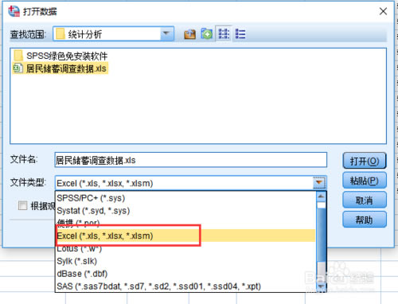The height and width of the screenshot is (304, 398).
Task: Close the 打开数据 dialog
Action: click(x=383, y=11)
